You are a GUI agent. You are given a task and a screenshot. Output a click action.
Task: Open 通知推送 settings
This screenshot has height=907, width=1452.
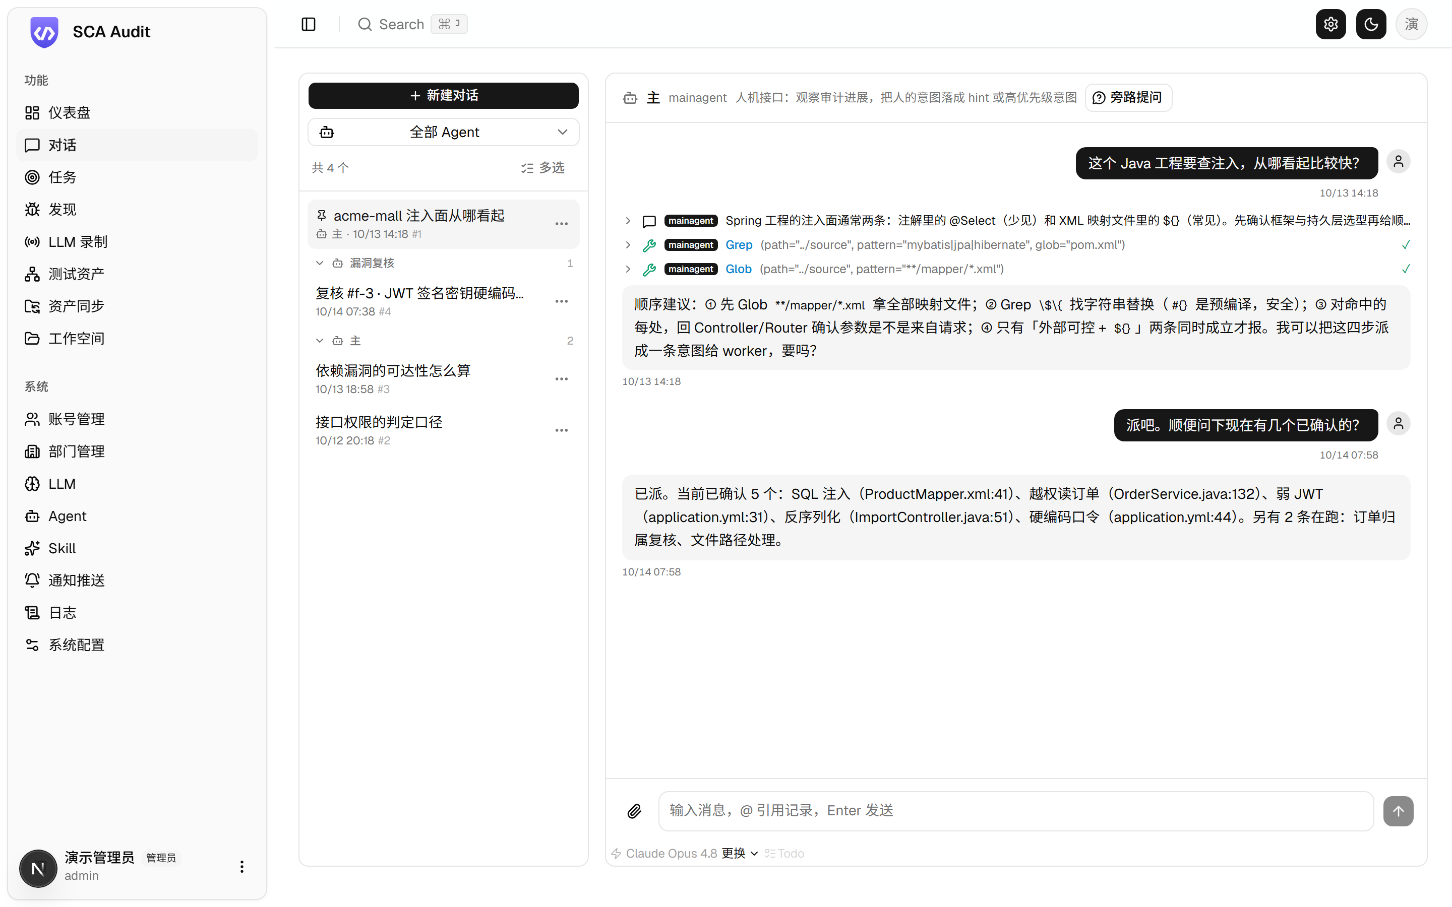tap(137, 580)
